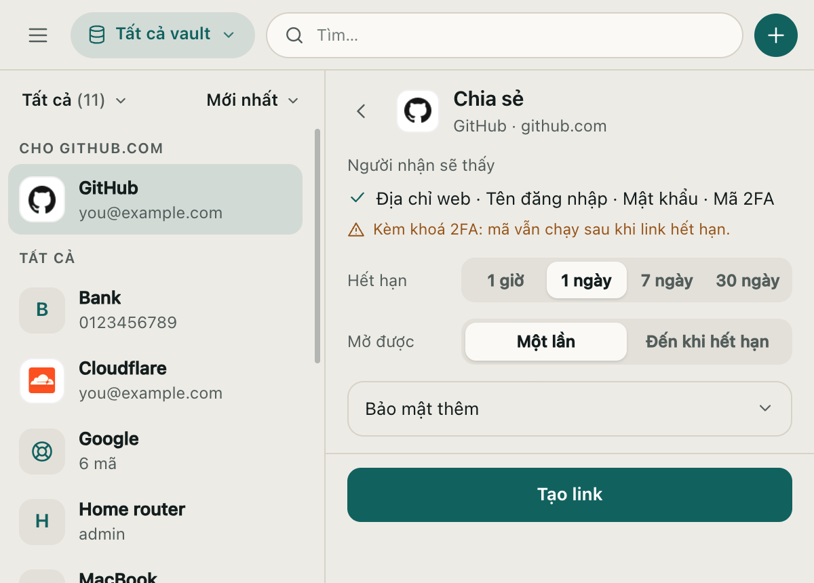Focus the Tìm... search field
The height and width of the screenshot is (583, 814).
click(x=505, y=35)
